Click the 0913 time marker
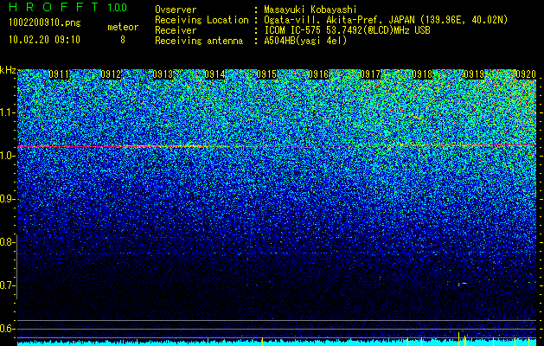This screenshot has width=544, height=346. [163, 74]
